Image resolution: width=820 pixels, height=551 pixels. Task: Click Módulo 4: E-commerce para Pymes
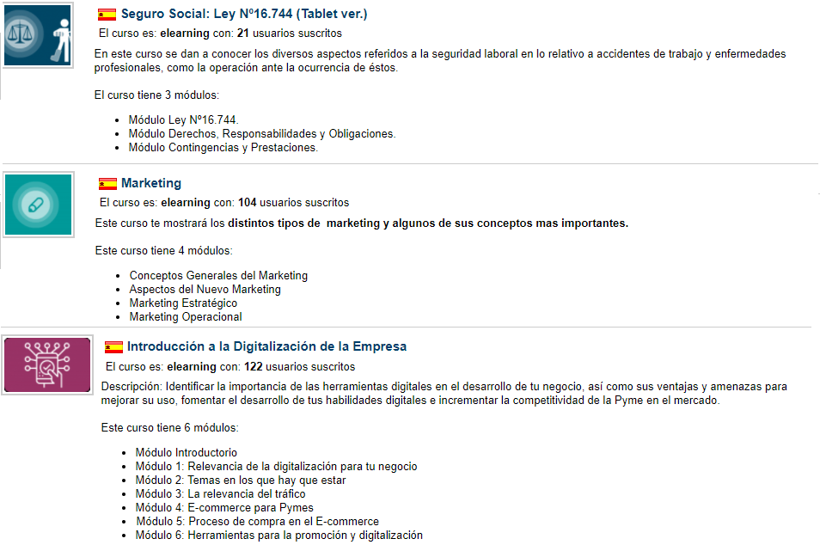point(224,508)
